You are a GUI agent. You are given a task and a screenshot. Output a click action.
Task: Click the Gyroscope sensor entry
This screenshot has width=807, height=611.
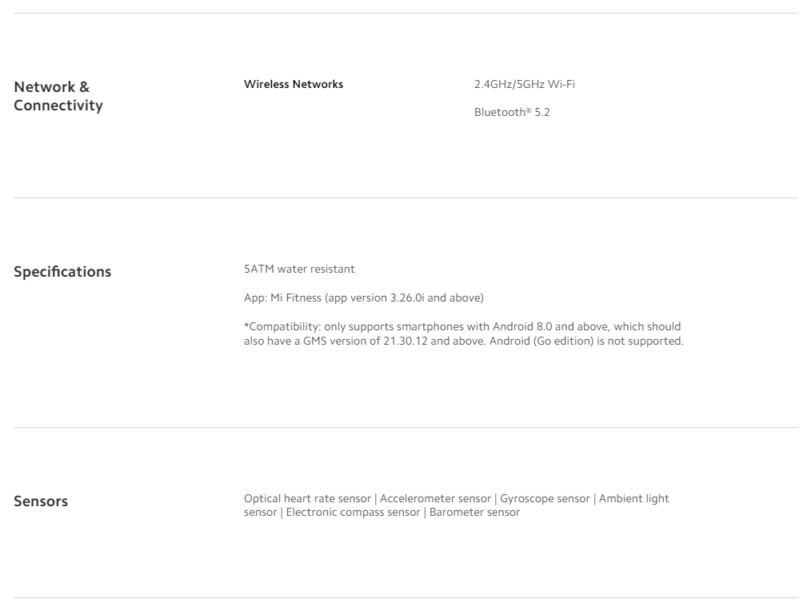[545, 499]
